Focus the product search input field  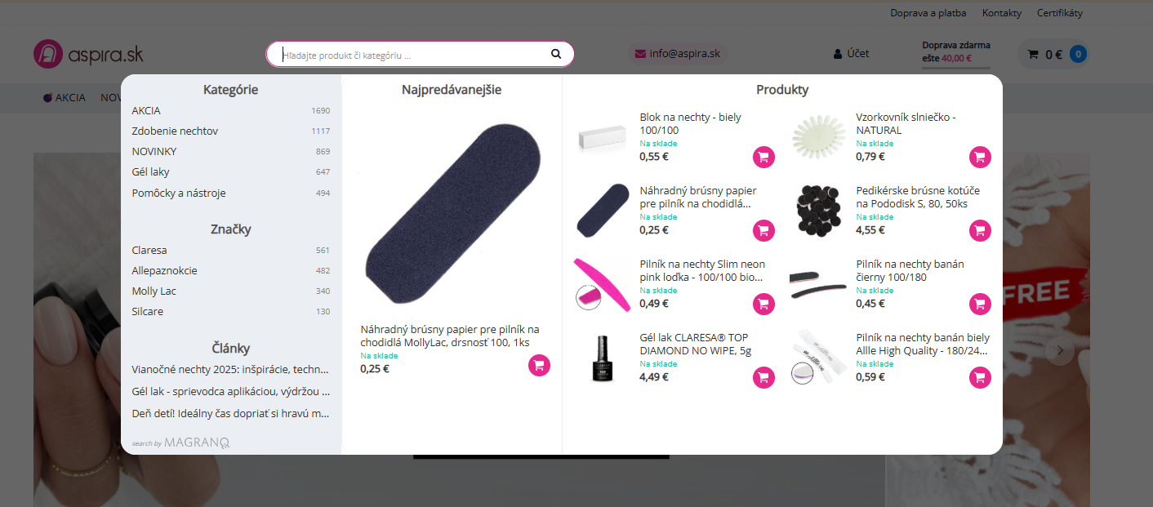pyautogui.click(x=412, y=55)
